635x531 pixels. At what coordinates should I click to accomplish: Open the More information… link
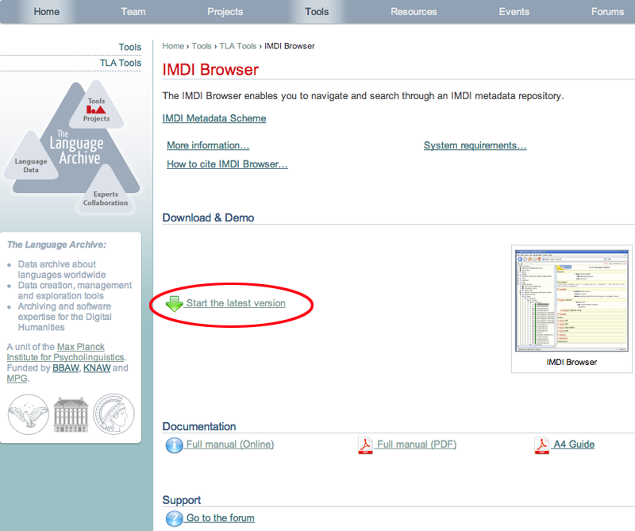[x=208, y=145]
